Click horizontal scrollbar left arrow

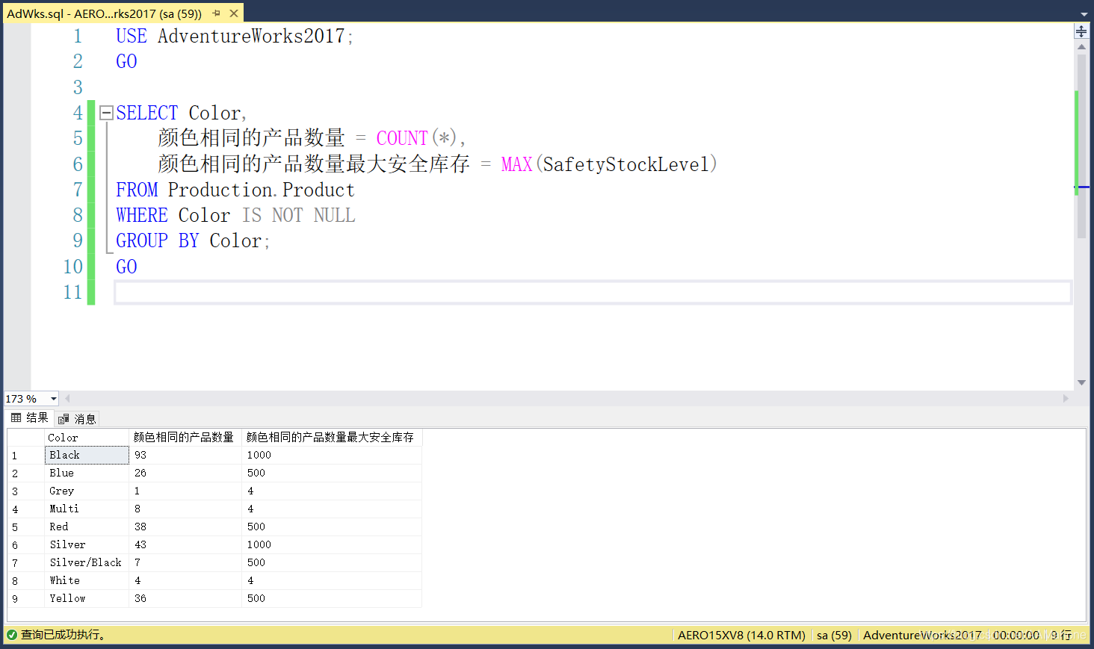click(x=67, y=399)
